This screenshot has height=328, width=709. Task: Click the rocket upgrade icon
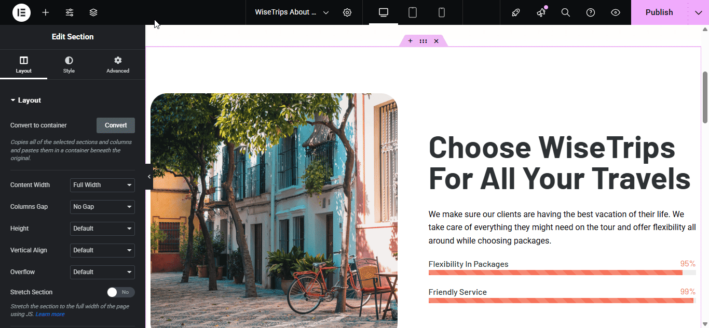point(516,12)
